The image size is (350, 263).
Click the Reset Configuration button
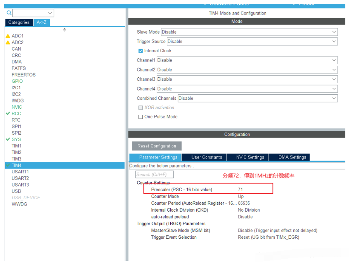click(157, 146)
